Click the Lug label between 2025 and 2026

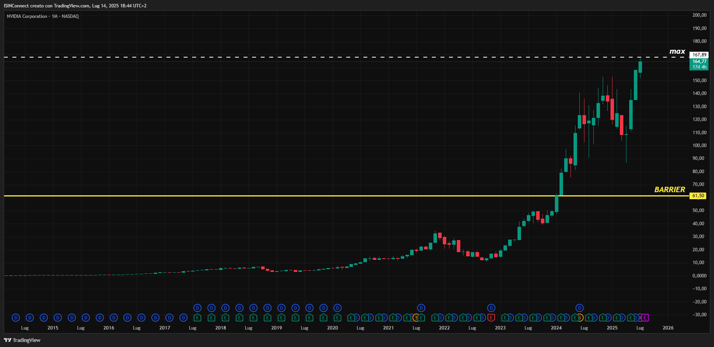pyautogui.click(x=640, y=328)
